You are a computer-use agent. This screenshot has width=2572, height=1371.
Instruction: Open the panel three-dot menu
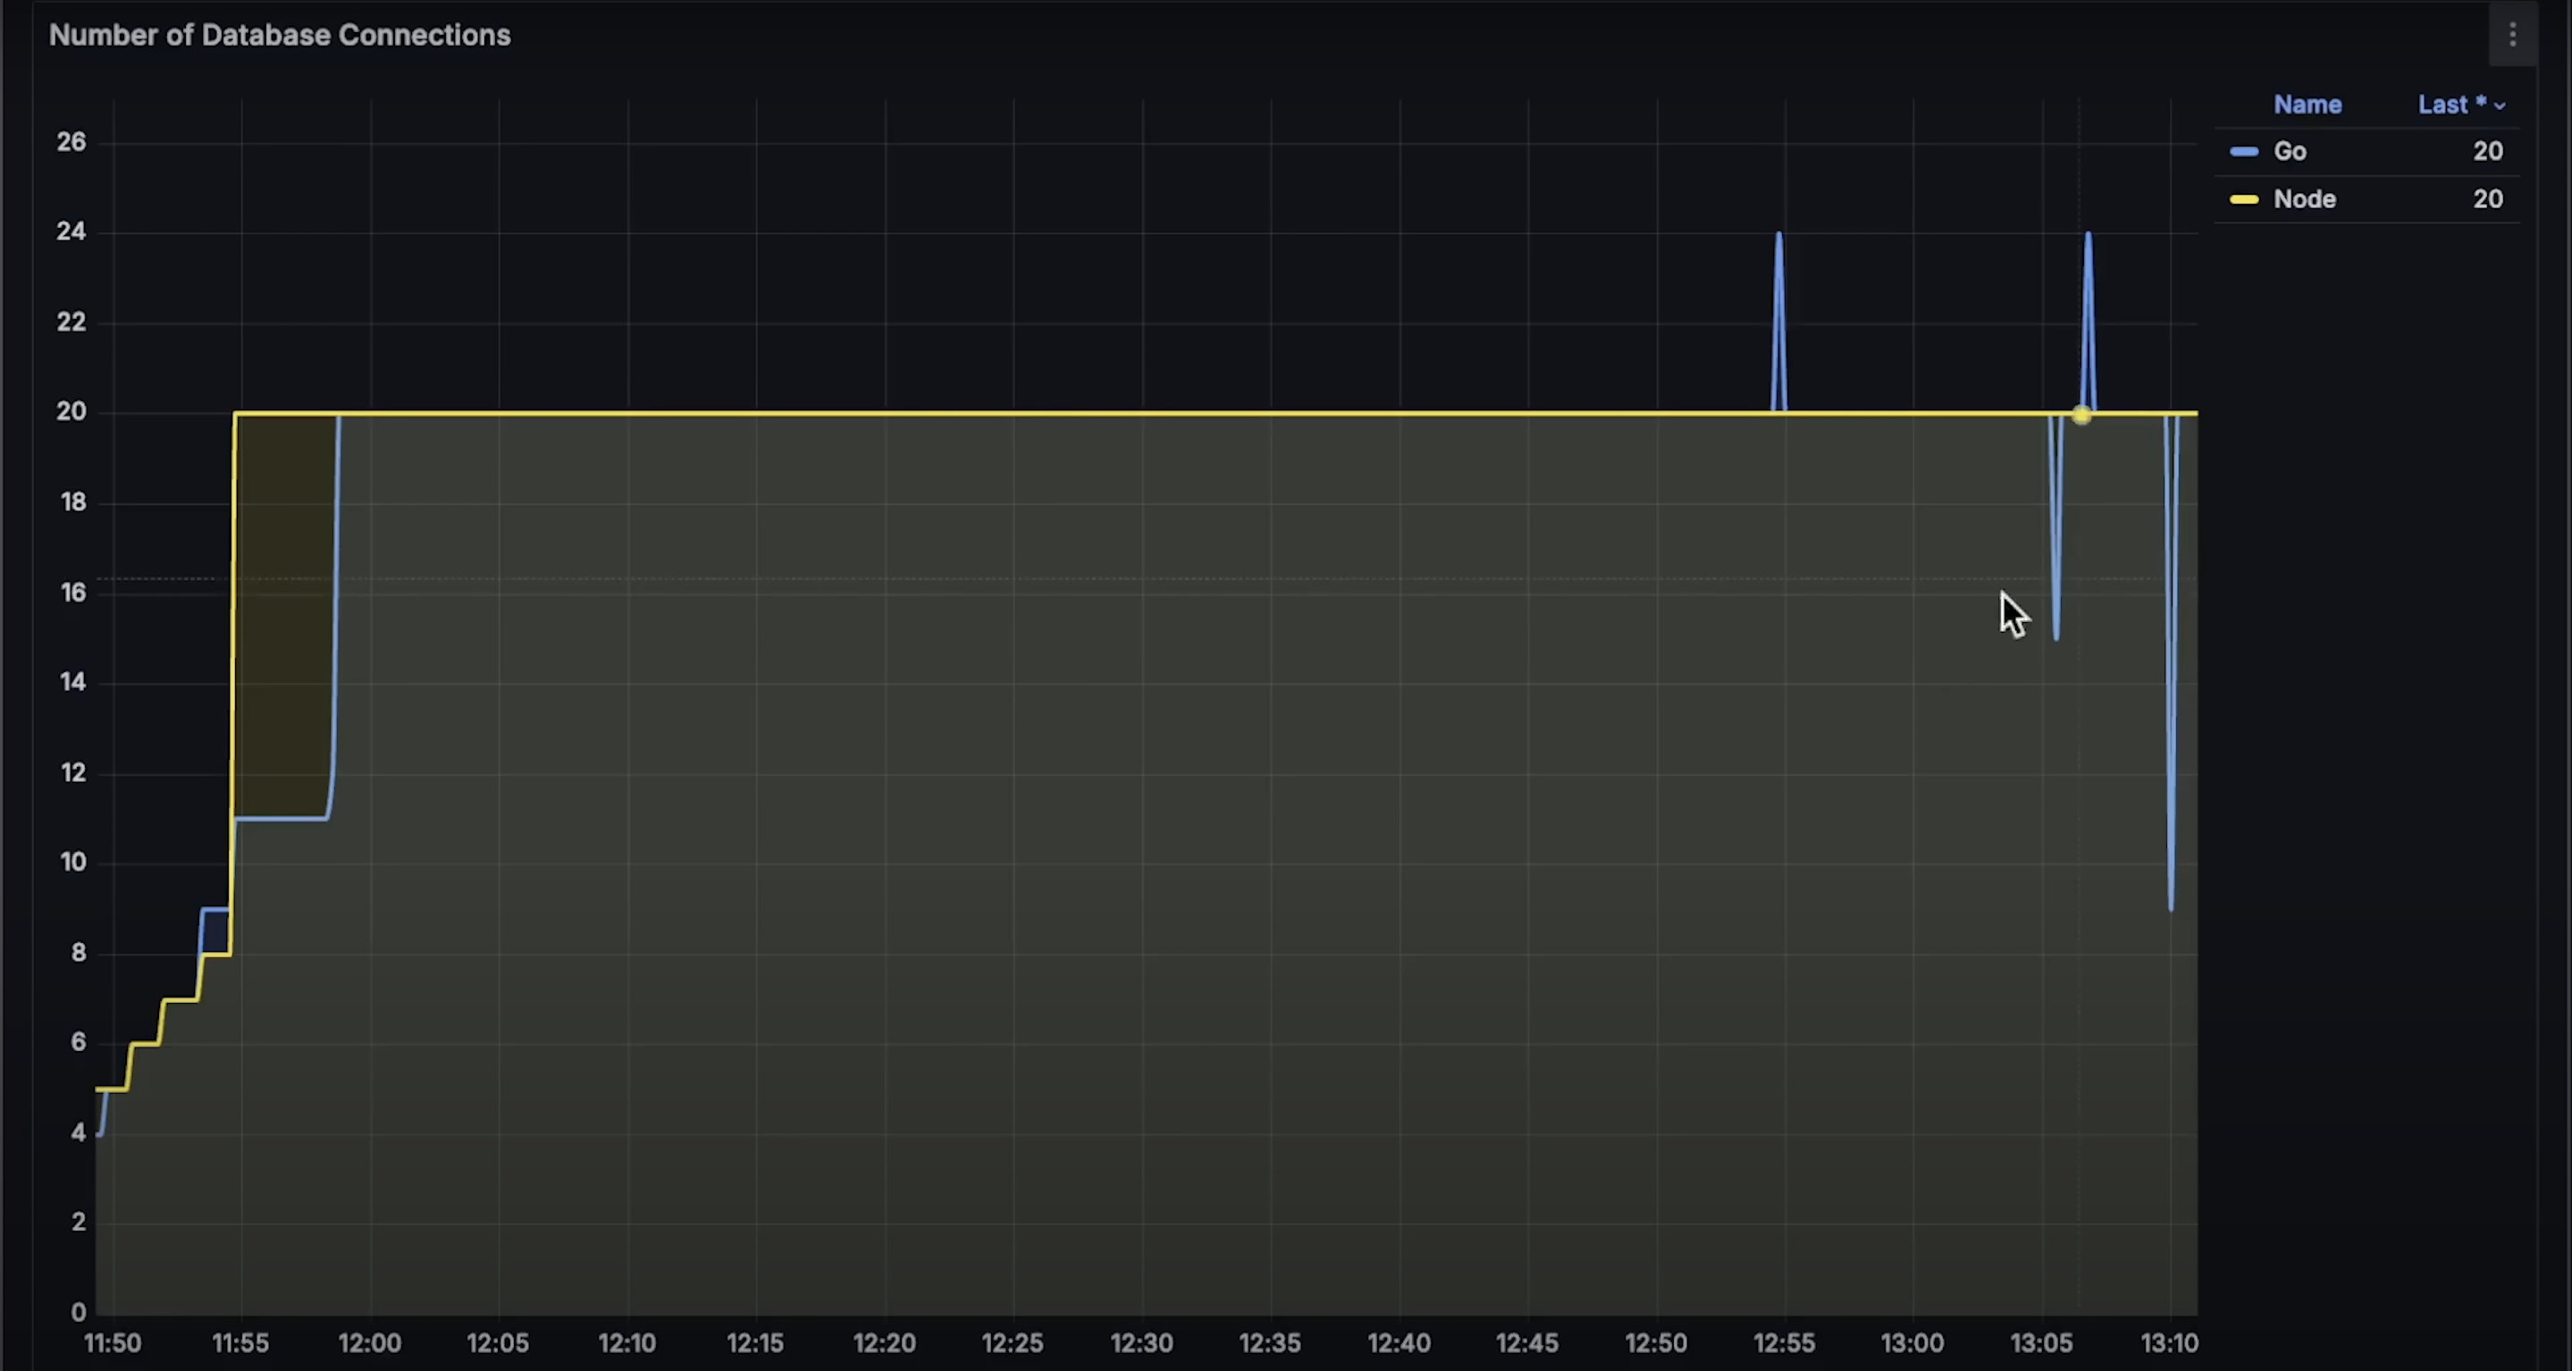coord(2512,36)
